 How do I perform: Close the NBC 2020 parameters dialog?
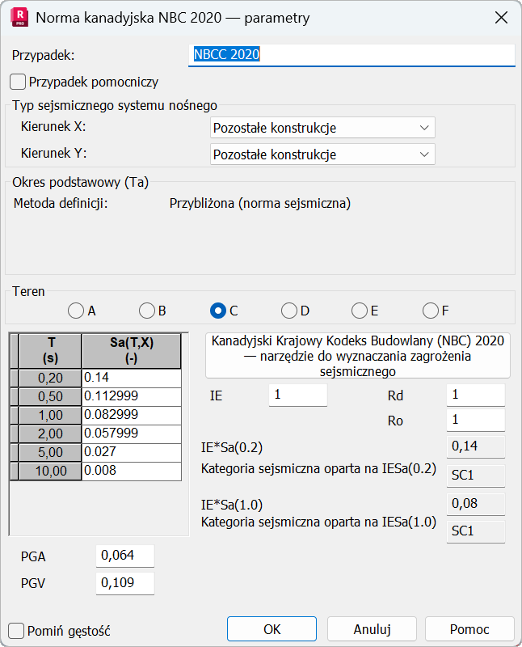(501, 18)
